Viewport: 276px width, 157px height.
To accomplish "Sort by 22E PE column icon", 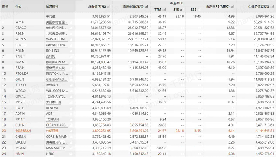I will click(x=199, y=10).
